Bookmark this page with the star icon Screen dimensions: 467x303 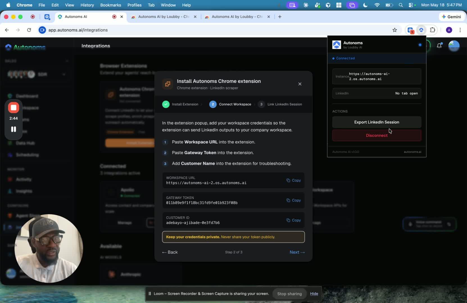[x=395, y=30]
